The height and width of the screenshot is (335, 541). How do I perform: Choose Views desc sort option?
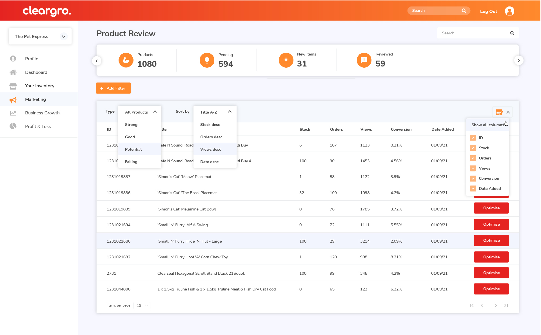(210, 149)
